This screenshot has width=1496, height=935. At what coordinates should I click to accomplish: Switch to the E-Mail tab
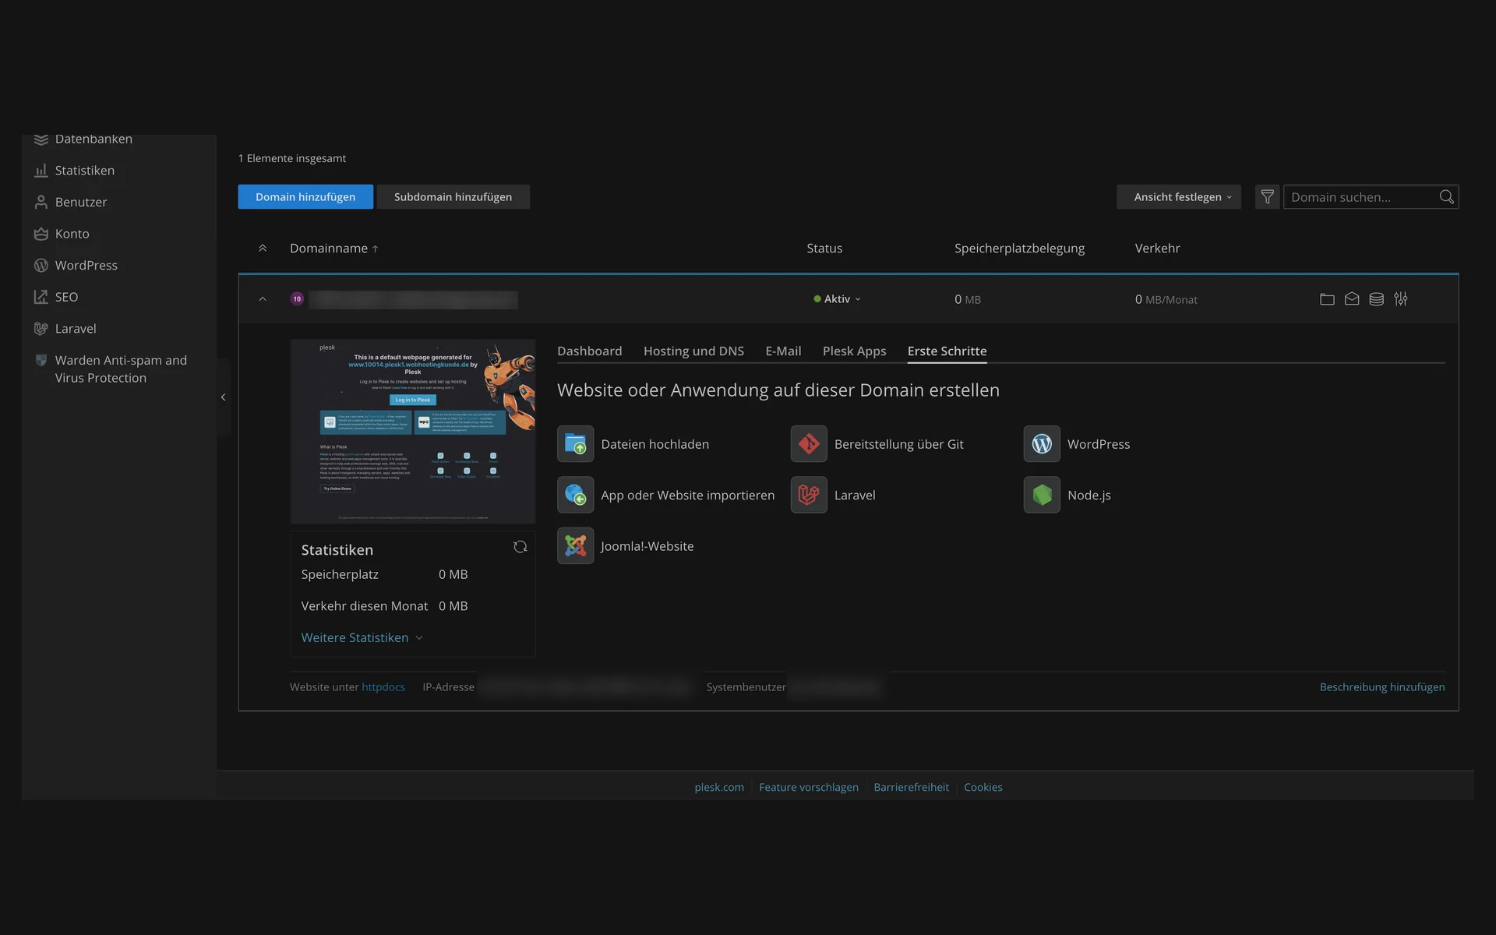[x=783, y=351]
